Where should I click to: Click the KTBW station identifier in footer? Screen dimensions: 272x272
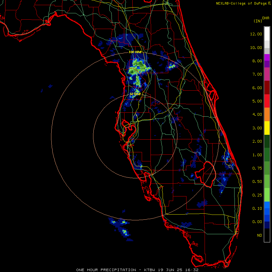[x=150, y=270]
